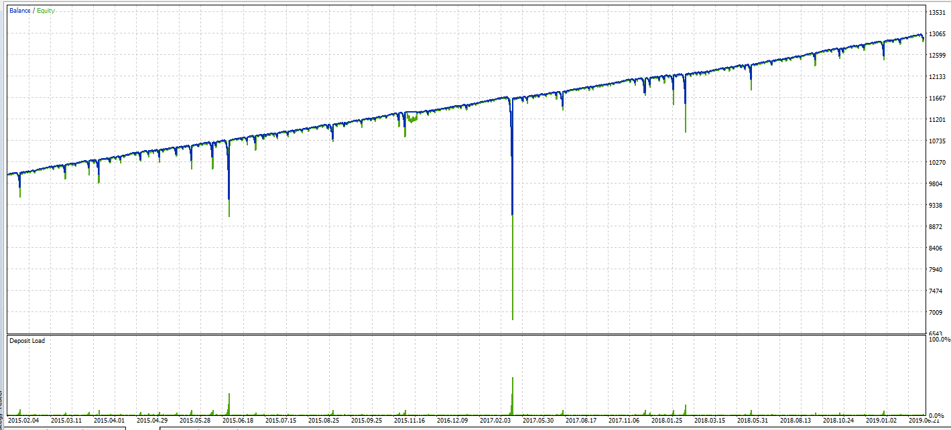Click the 2018.10.24 date label

(x=839, y=421)
